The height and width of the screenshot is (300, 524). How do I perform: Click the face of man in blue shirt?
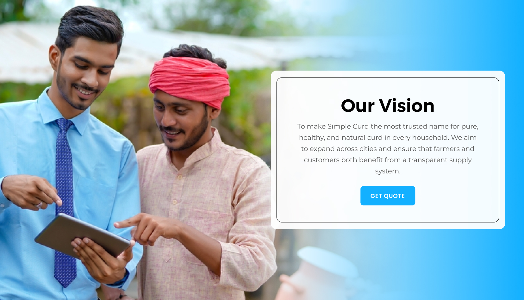click(85, 74)
